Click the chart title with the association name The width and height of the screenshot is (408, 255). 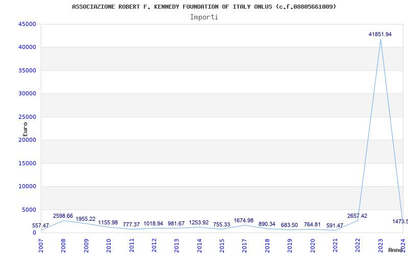(x=204, y=7)
